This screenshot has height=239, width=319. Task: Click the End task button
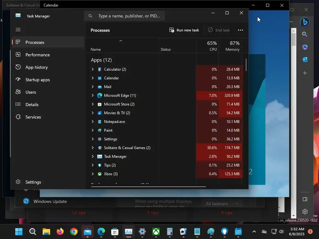click(219, 30)
